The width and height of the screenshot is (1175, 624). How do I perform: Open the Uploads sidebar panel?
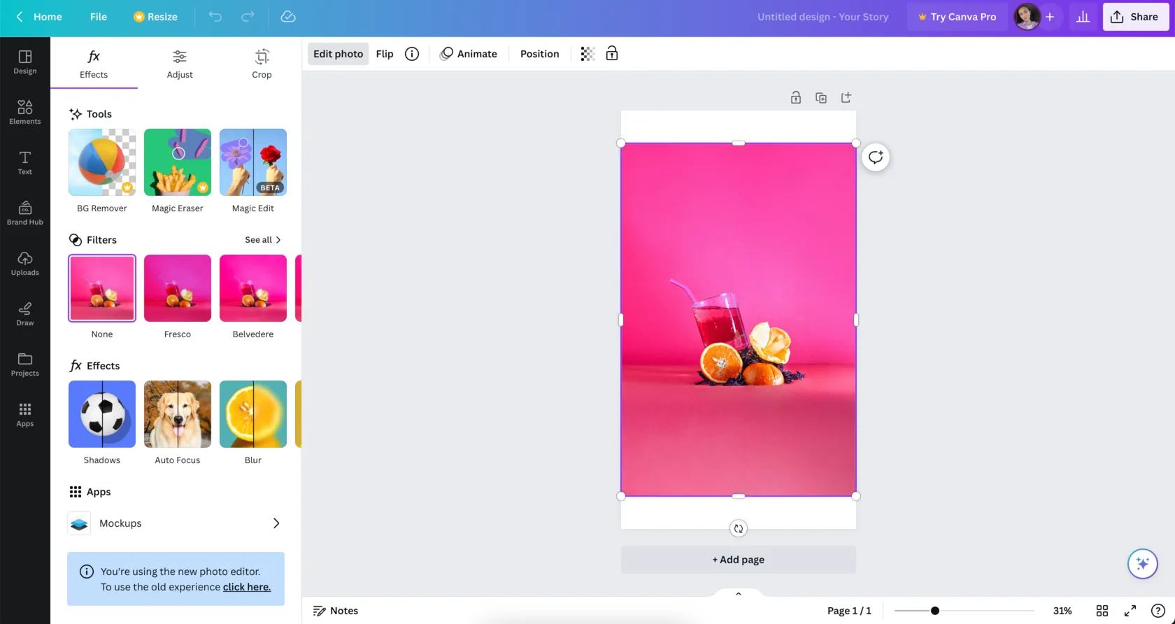24,263
